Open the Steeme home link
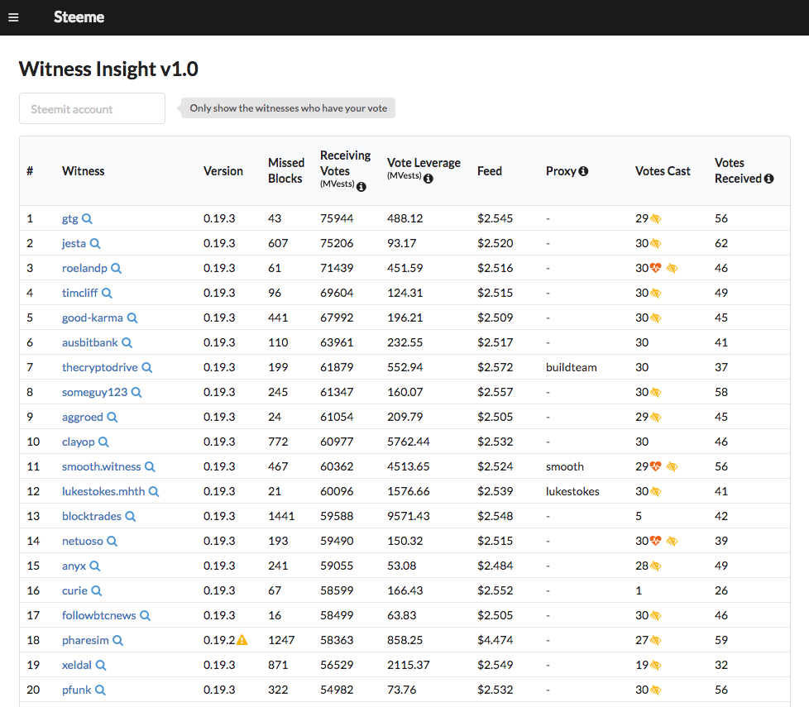The height and width of the screenshot is (707, 809). pyautogui.click(x=79, y=17)
